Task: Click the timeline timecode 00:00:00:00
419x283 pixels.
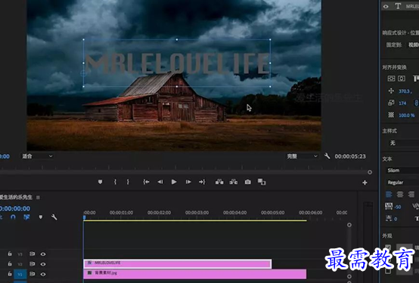Action: (x=15, y=208)
